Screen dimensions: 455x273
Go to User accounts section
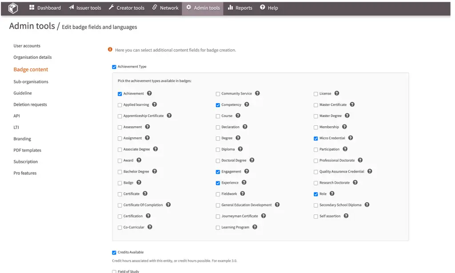[27, 46]
